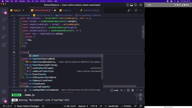Start React Native Packager from status bar
Image resolution: width=192 pixels, height=108 pixels.
pyautogui.click(x=27, y=106)
